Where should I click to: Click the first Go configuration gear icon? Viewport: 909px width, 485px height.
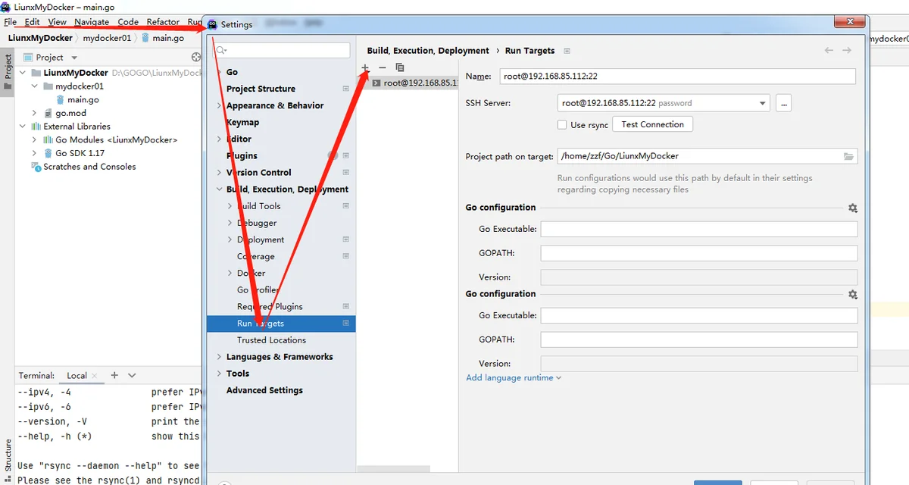pos(853,208)
